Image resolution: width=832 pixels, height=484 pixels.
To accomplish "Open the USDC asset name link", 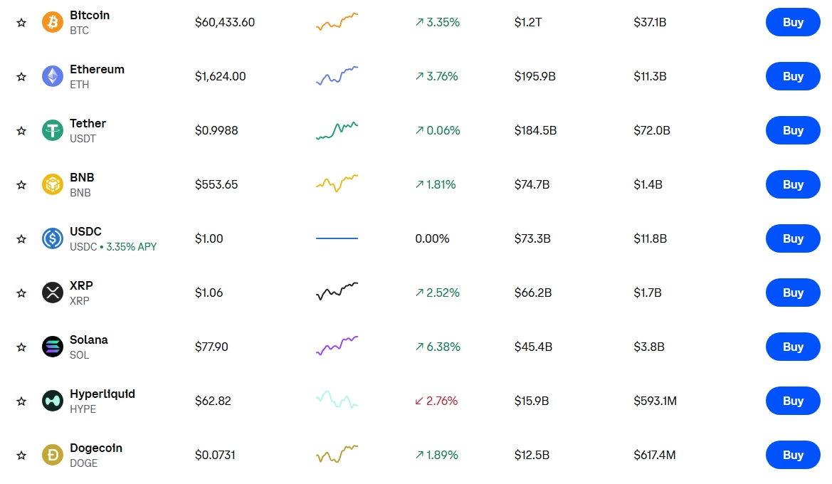I will pos(85,232).
